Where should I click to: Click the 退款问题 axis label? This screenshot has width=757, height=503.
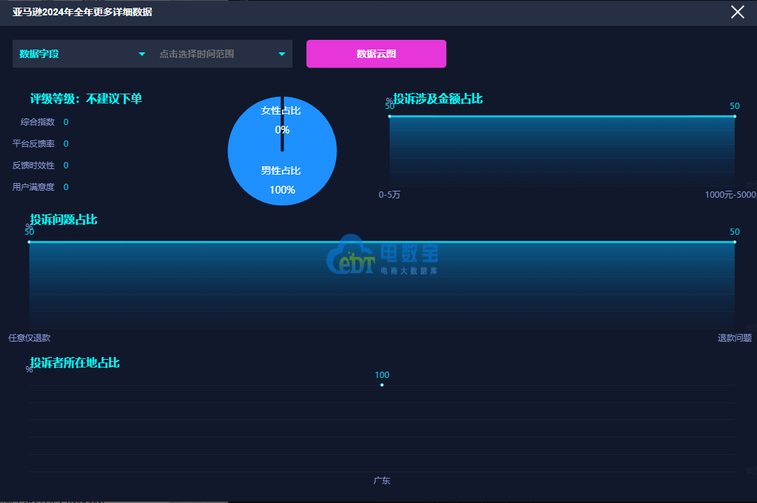[735, 338]
